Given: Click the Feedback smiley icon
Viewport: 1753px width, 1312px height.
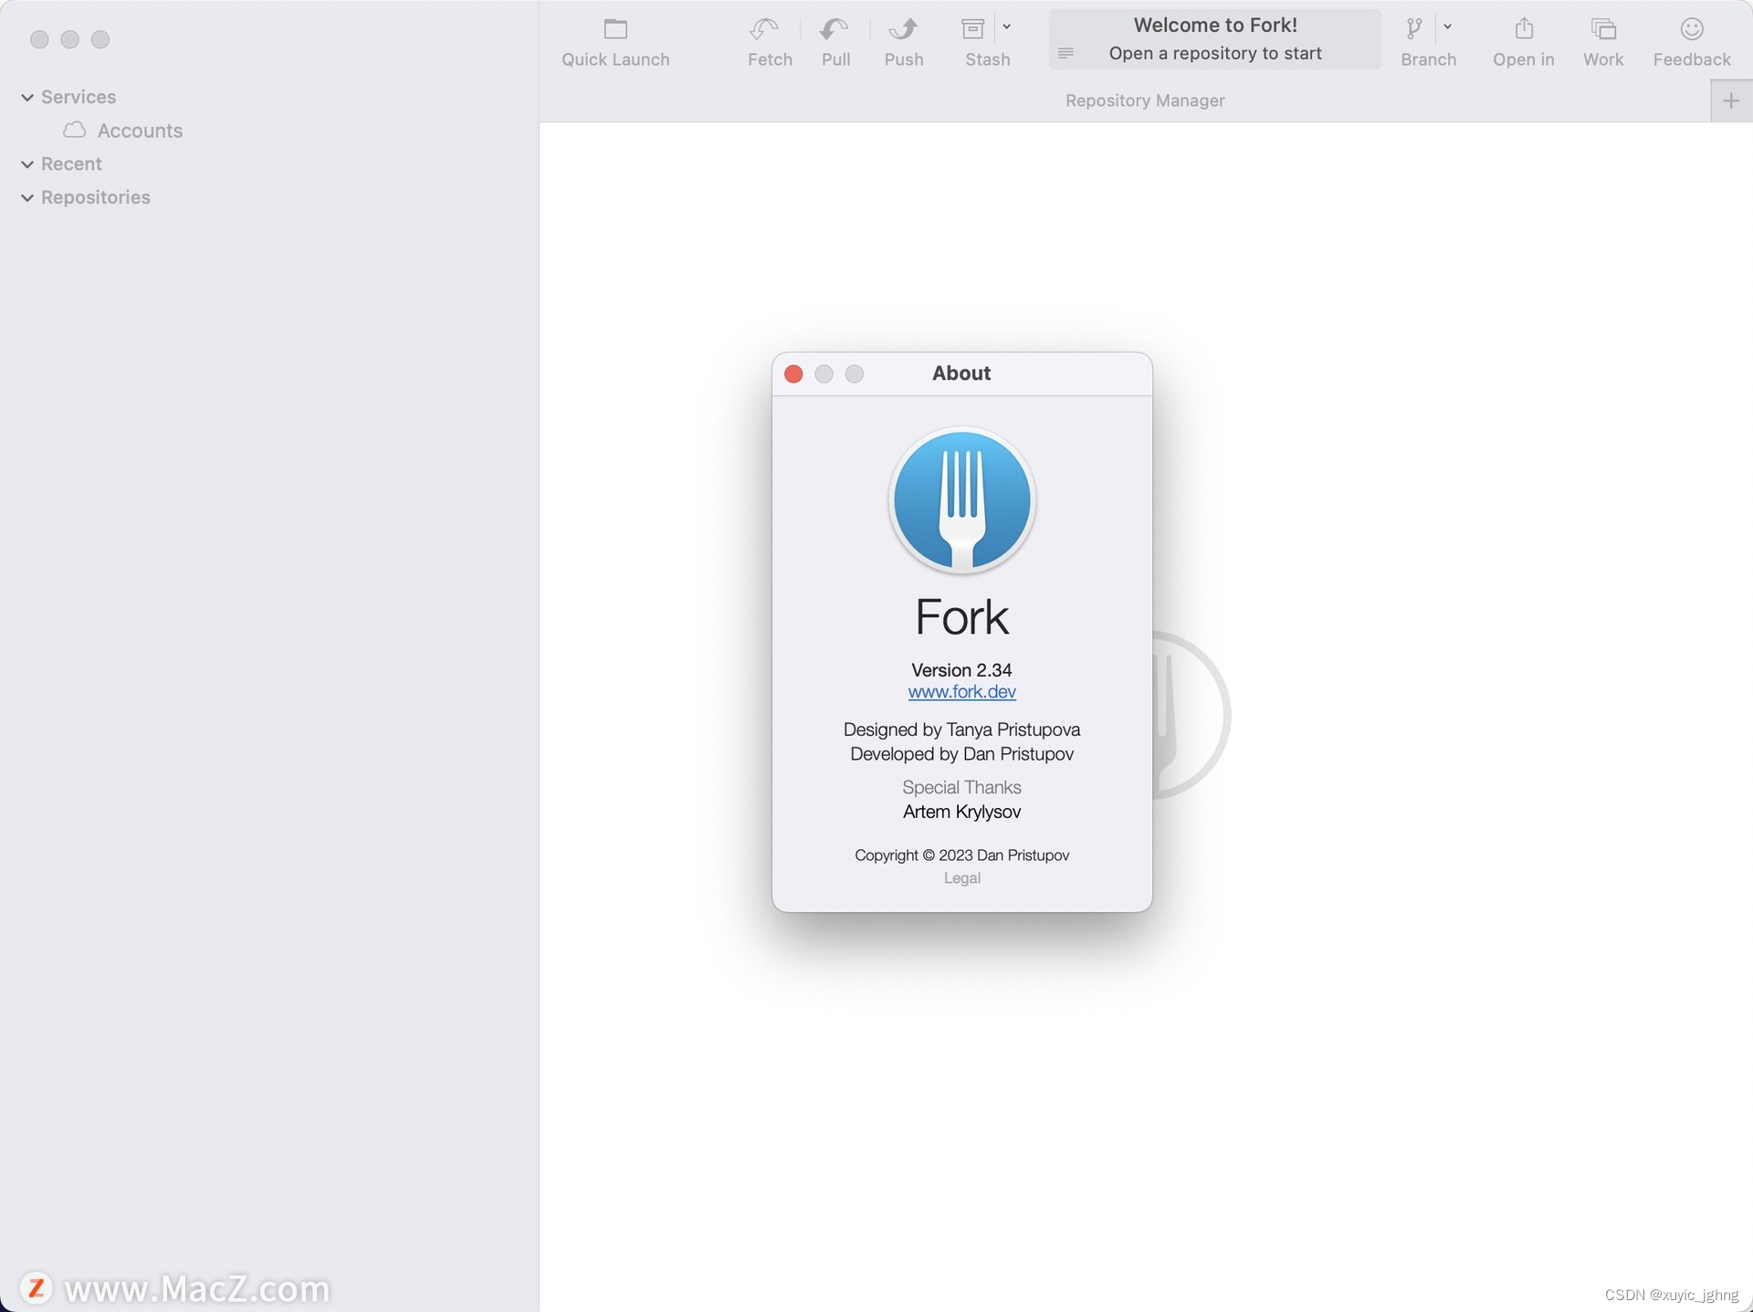Looking at the screenshot, I should point(1691,28).
